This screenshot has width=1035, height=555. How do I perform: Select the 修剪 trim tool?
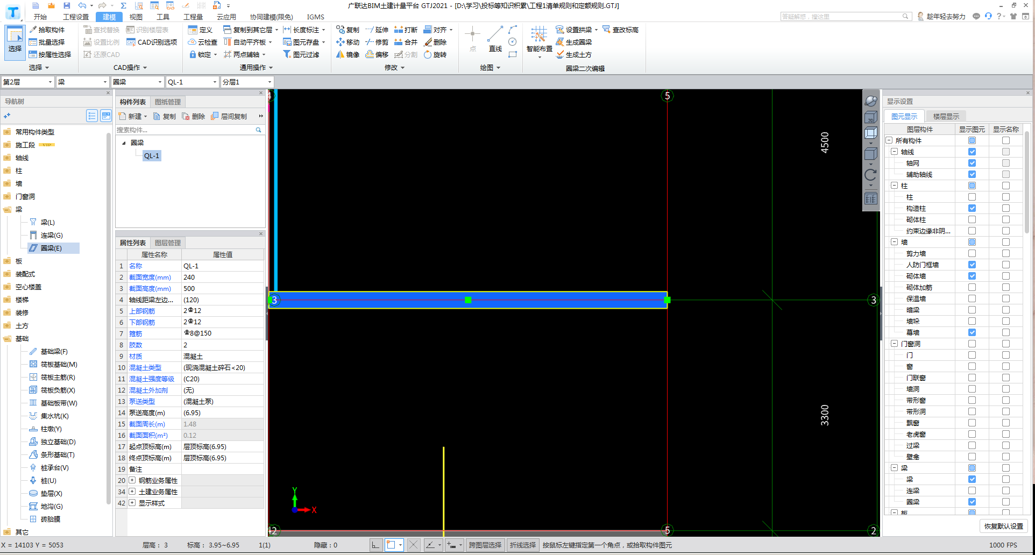[x=377, y=42]
